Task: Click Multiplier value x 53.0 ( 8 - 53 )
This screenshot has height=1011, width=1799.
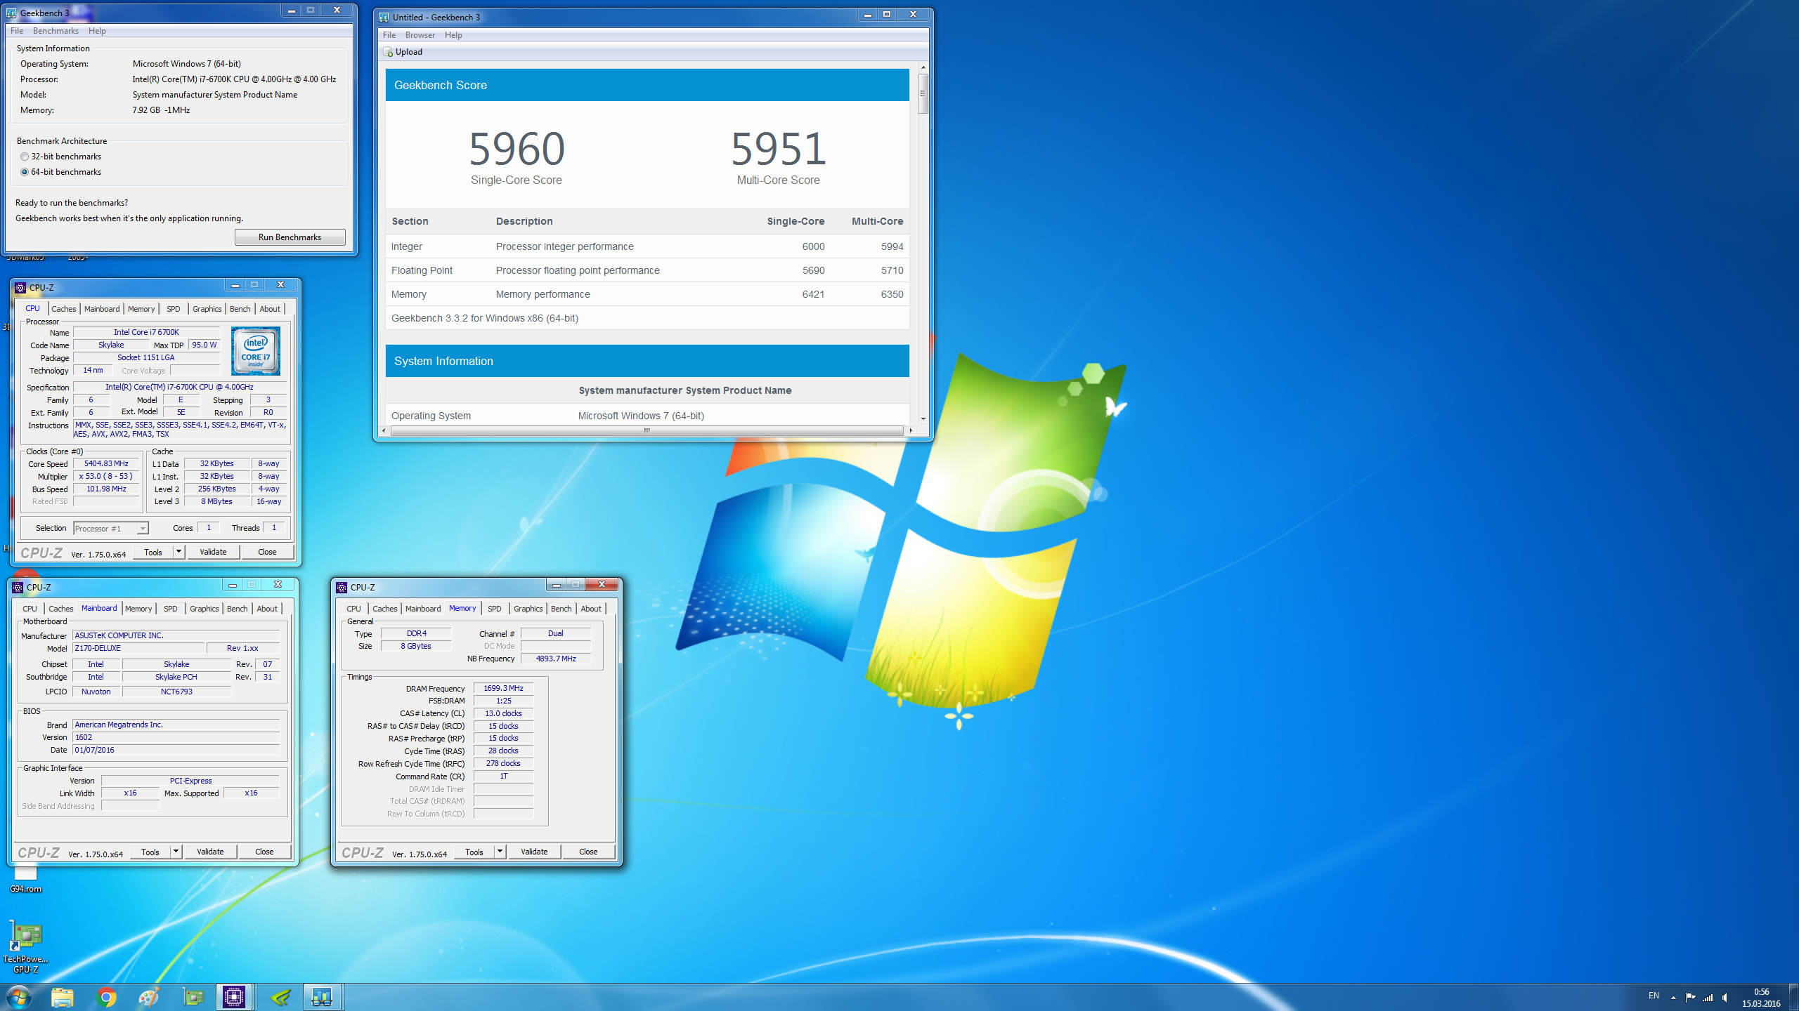Action: pos(106,476)
